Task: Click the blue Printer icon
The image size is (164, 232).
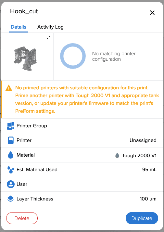Action: 11,140
